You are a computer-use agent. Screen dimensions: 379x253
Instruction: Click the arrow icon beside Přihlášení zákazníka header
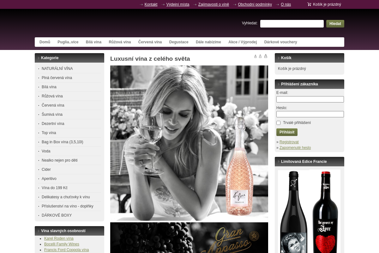[x=278, y=84]
